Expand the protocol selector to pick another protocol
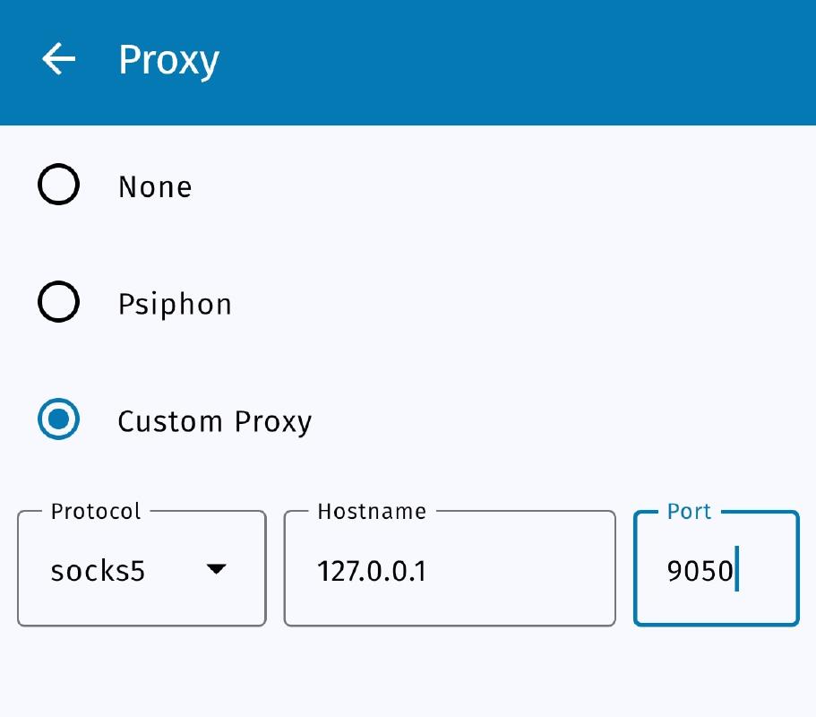Viewport: 816px width, 717px height. [x=215, y=568]
